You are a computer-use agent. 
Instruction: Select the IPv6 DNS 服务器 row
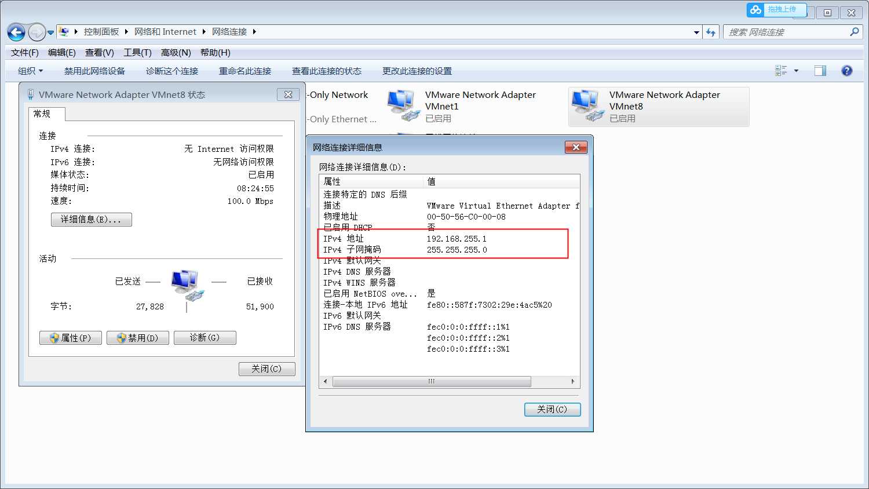click(450, 327)
